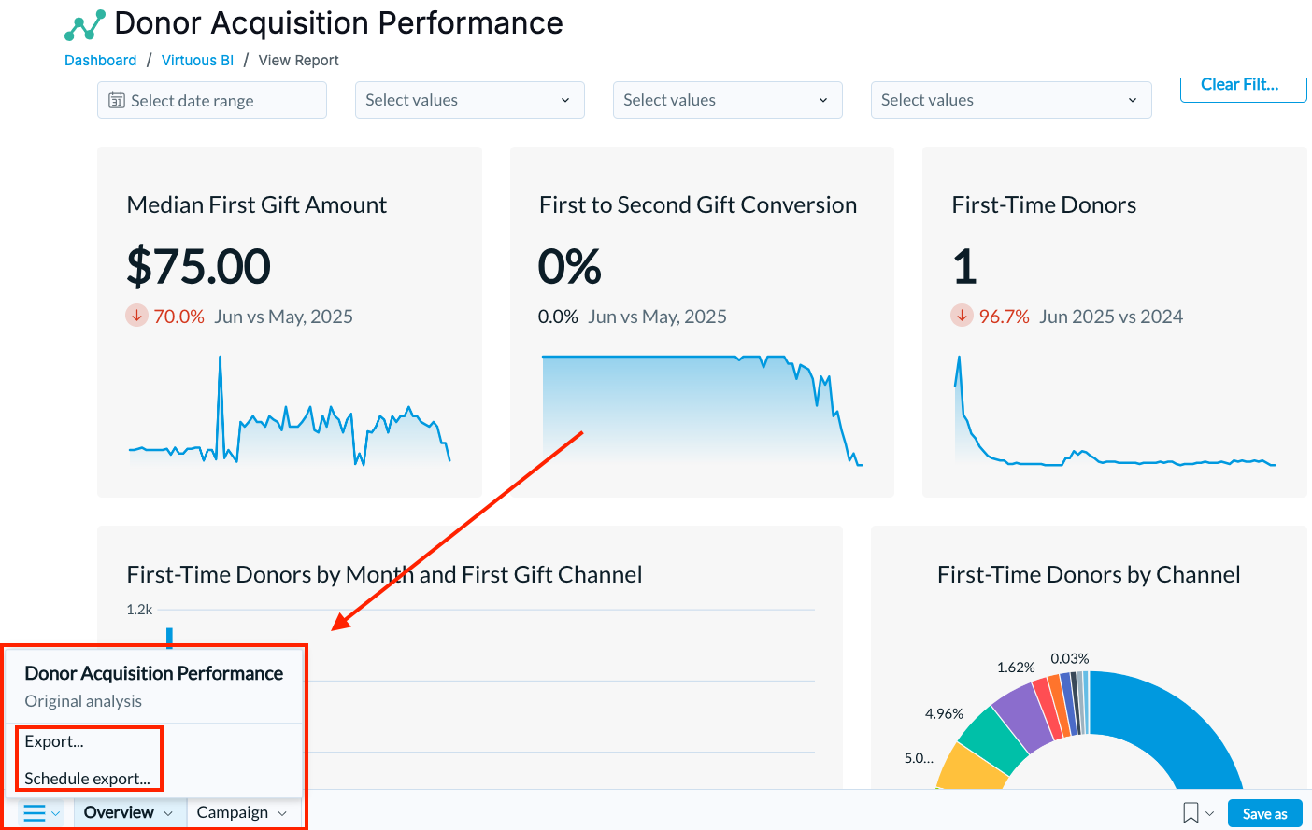Click the 0.03% donut chart label
The image size is (1312, 830).
(1070, 658)
